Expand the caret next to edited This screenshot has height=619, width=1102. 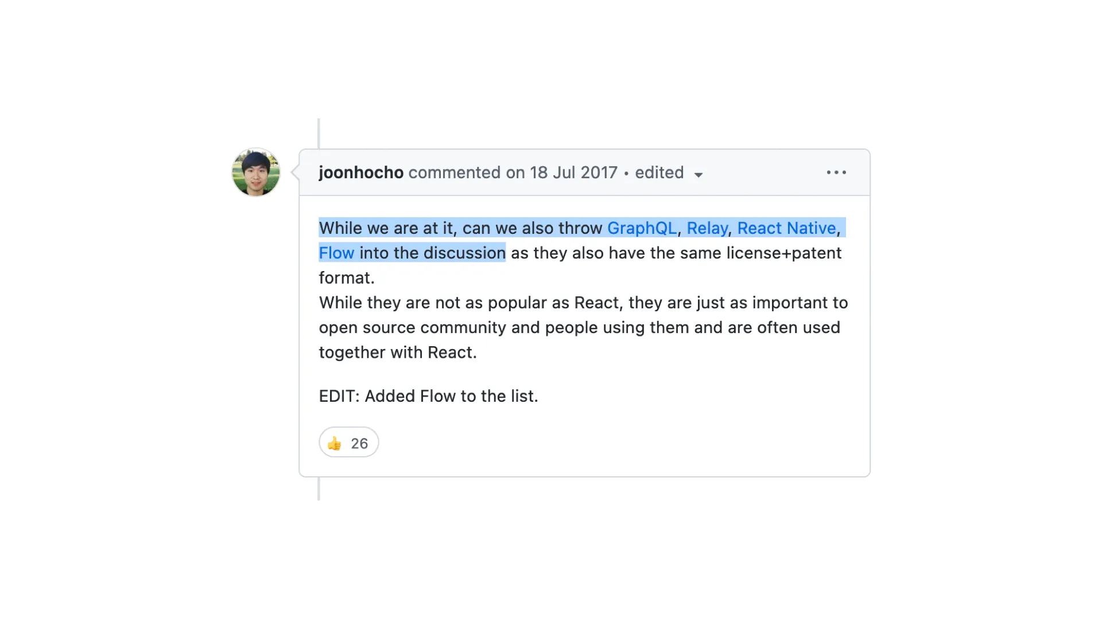pyautogui.click(x=699, y=174)
